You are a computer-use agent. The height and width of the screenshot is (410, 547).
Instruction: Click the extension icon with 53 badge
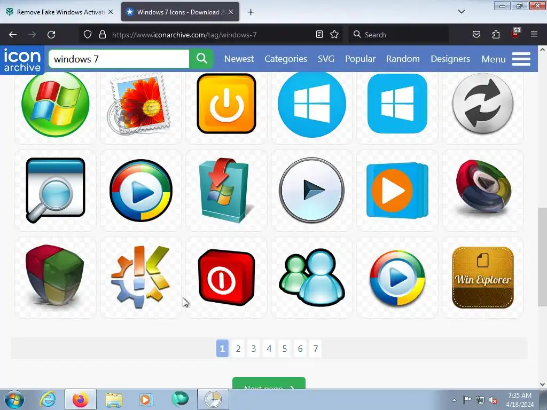tap(515, 34)
